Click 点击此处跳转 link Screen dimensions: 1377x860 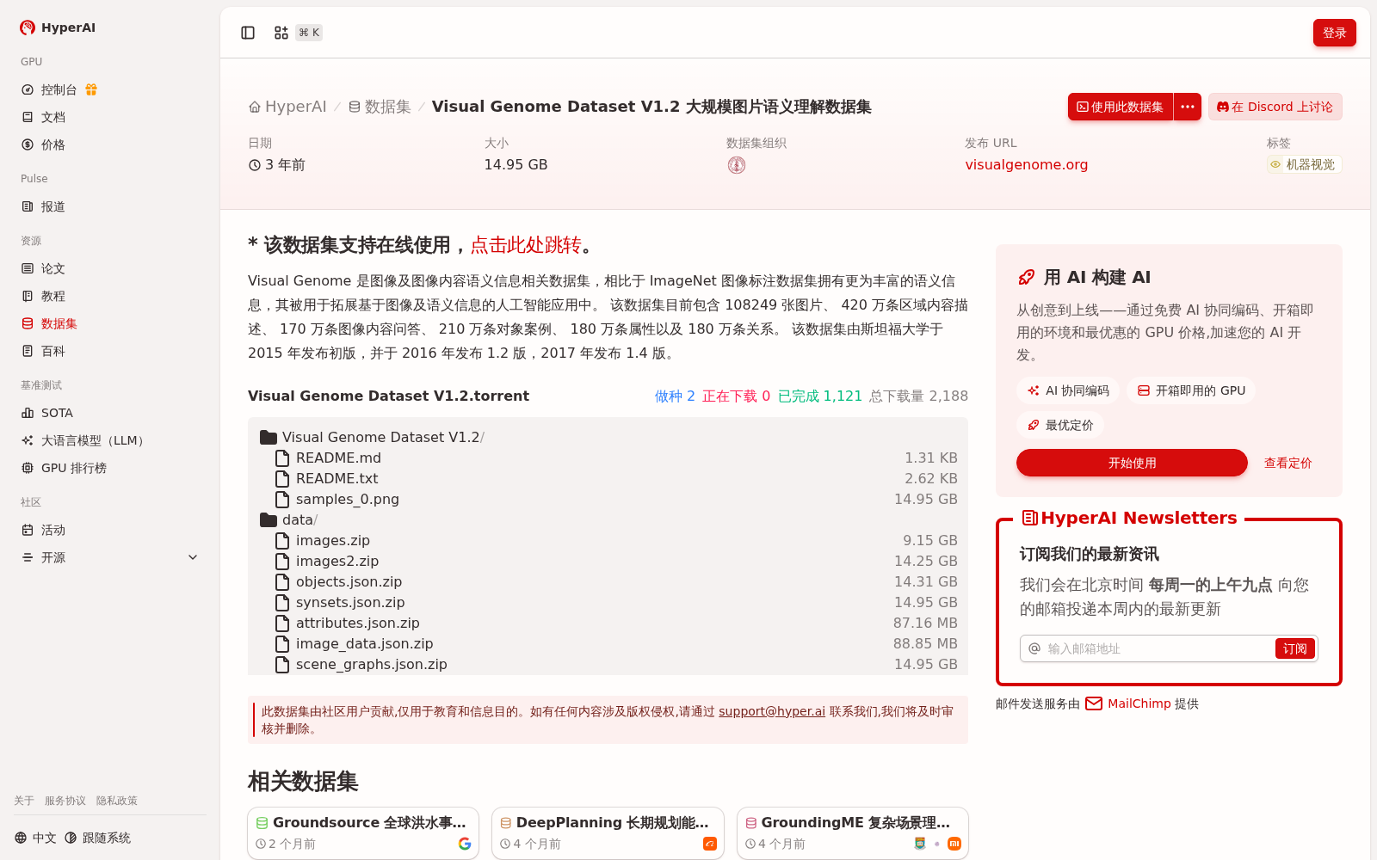tap(526, 245)
